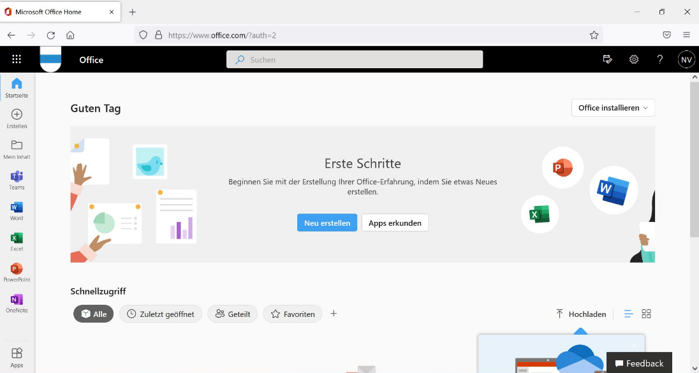The image size is (699, 373).
Task: Expand the Office installieren dropdown
Action: (613, 108)
